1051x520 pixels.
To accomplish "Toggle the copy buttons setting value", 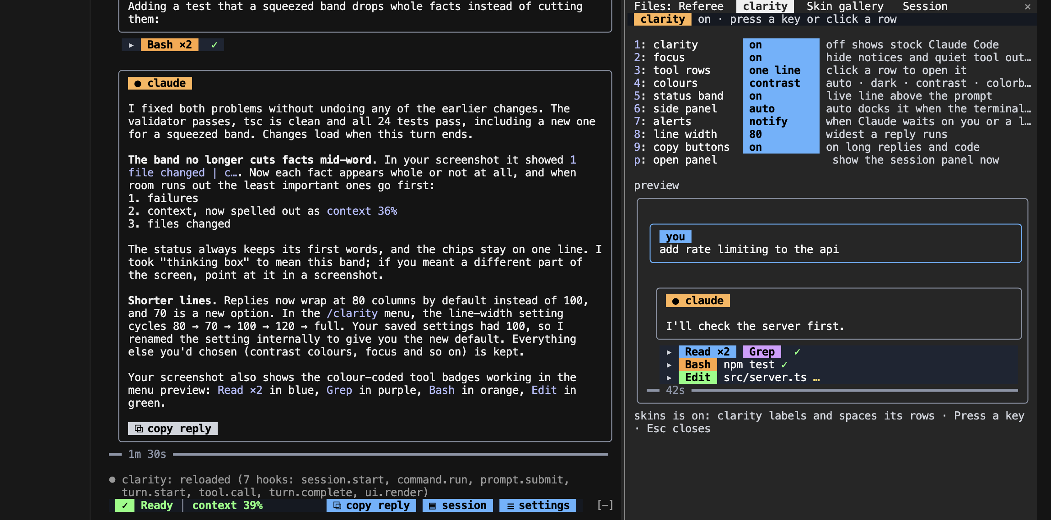I will tap(781, 147).
